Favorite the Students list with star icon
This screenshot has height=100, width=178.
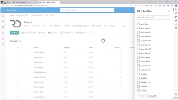click(20, 41)
